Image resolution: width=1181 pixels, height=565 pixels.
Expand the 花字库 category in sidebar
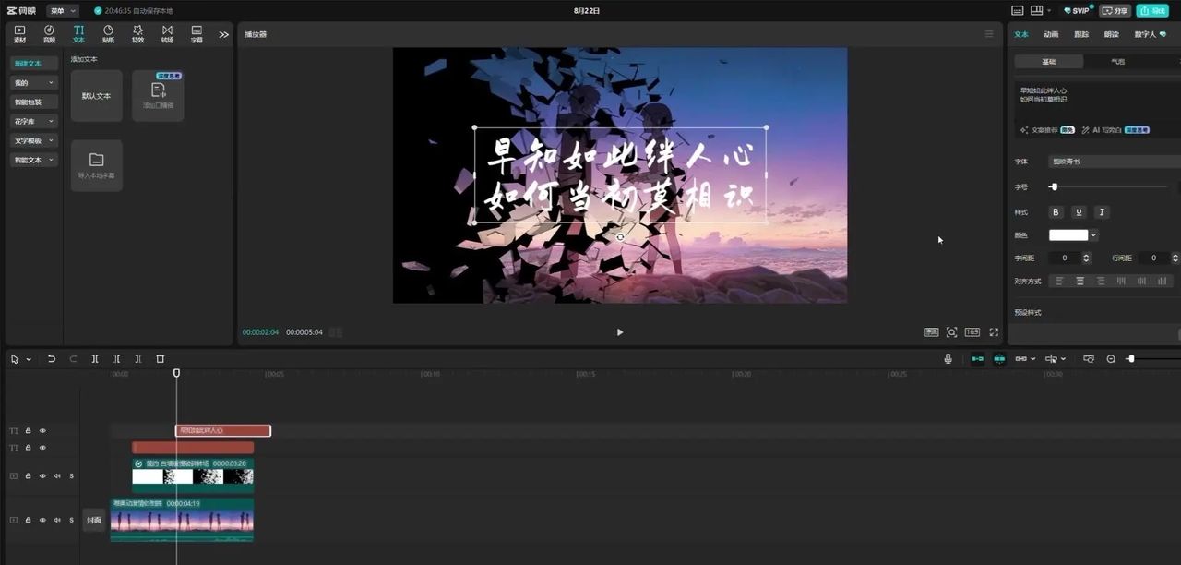pos(34,121)
